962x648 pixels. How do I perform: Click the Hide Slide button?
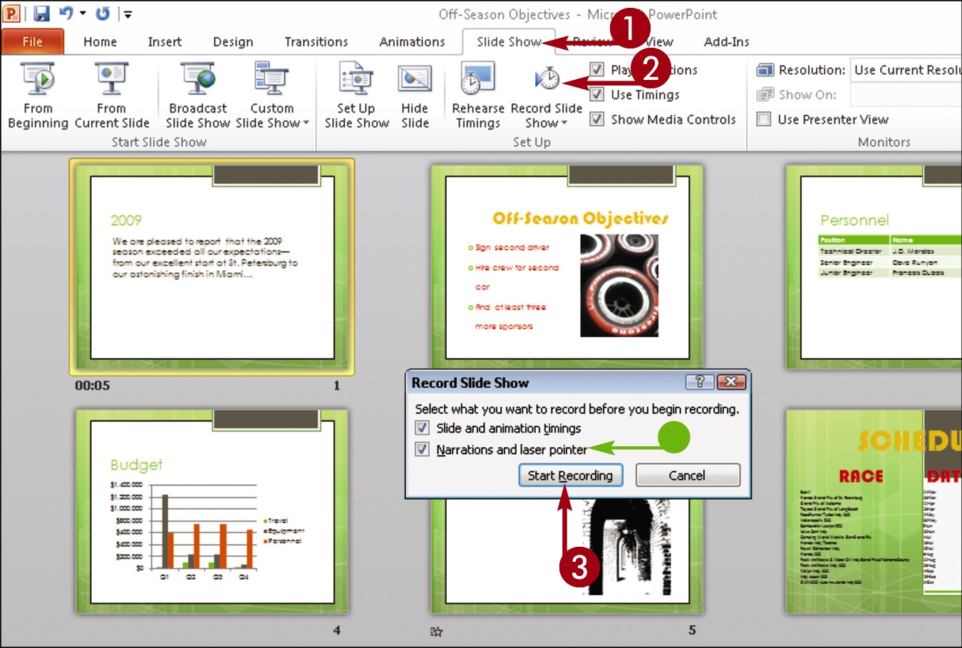415,96
